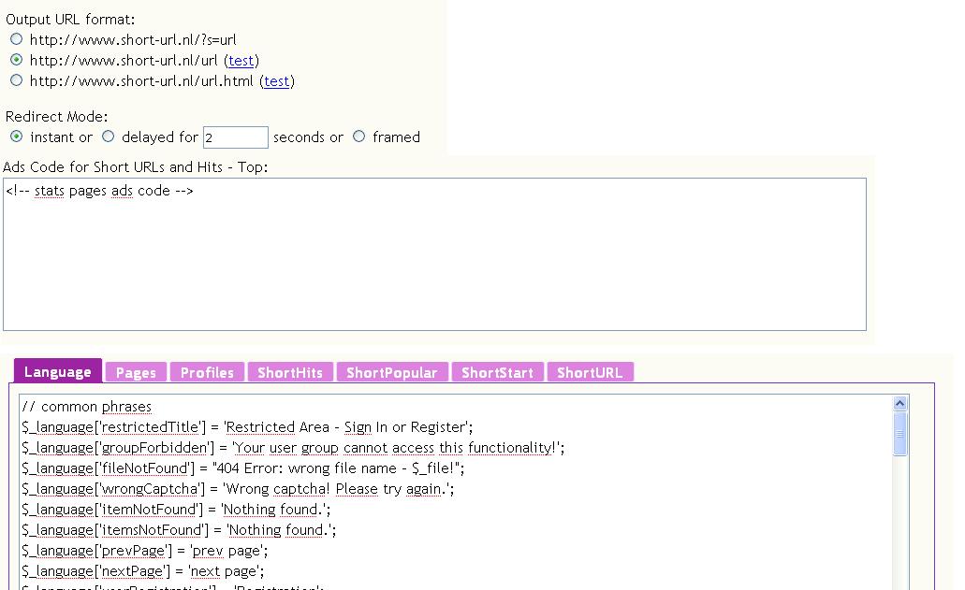This screenshot has height=590, width=965.
Task: Click the wrongCaptcha language line
Action: coord(238,489)
